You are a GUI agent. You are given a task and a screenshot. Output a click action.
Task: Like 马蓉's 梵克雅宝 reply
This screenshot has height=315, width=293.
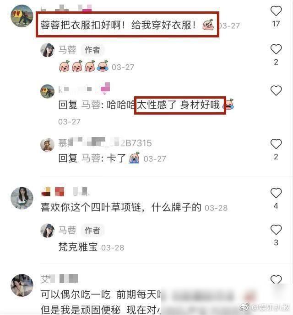[276, 230]
